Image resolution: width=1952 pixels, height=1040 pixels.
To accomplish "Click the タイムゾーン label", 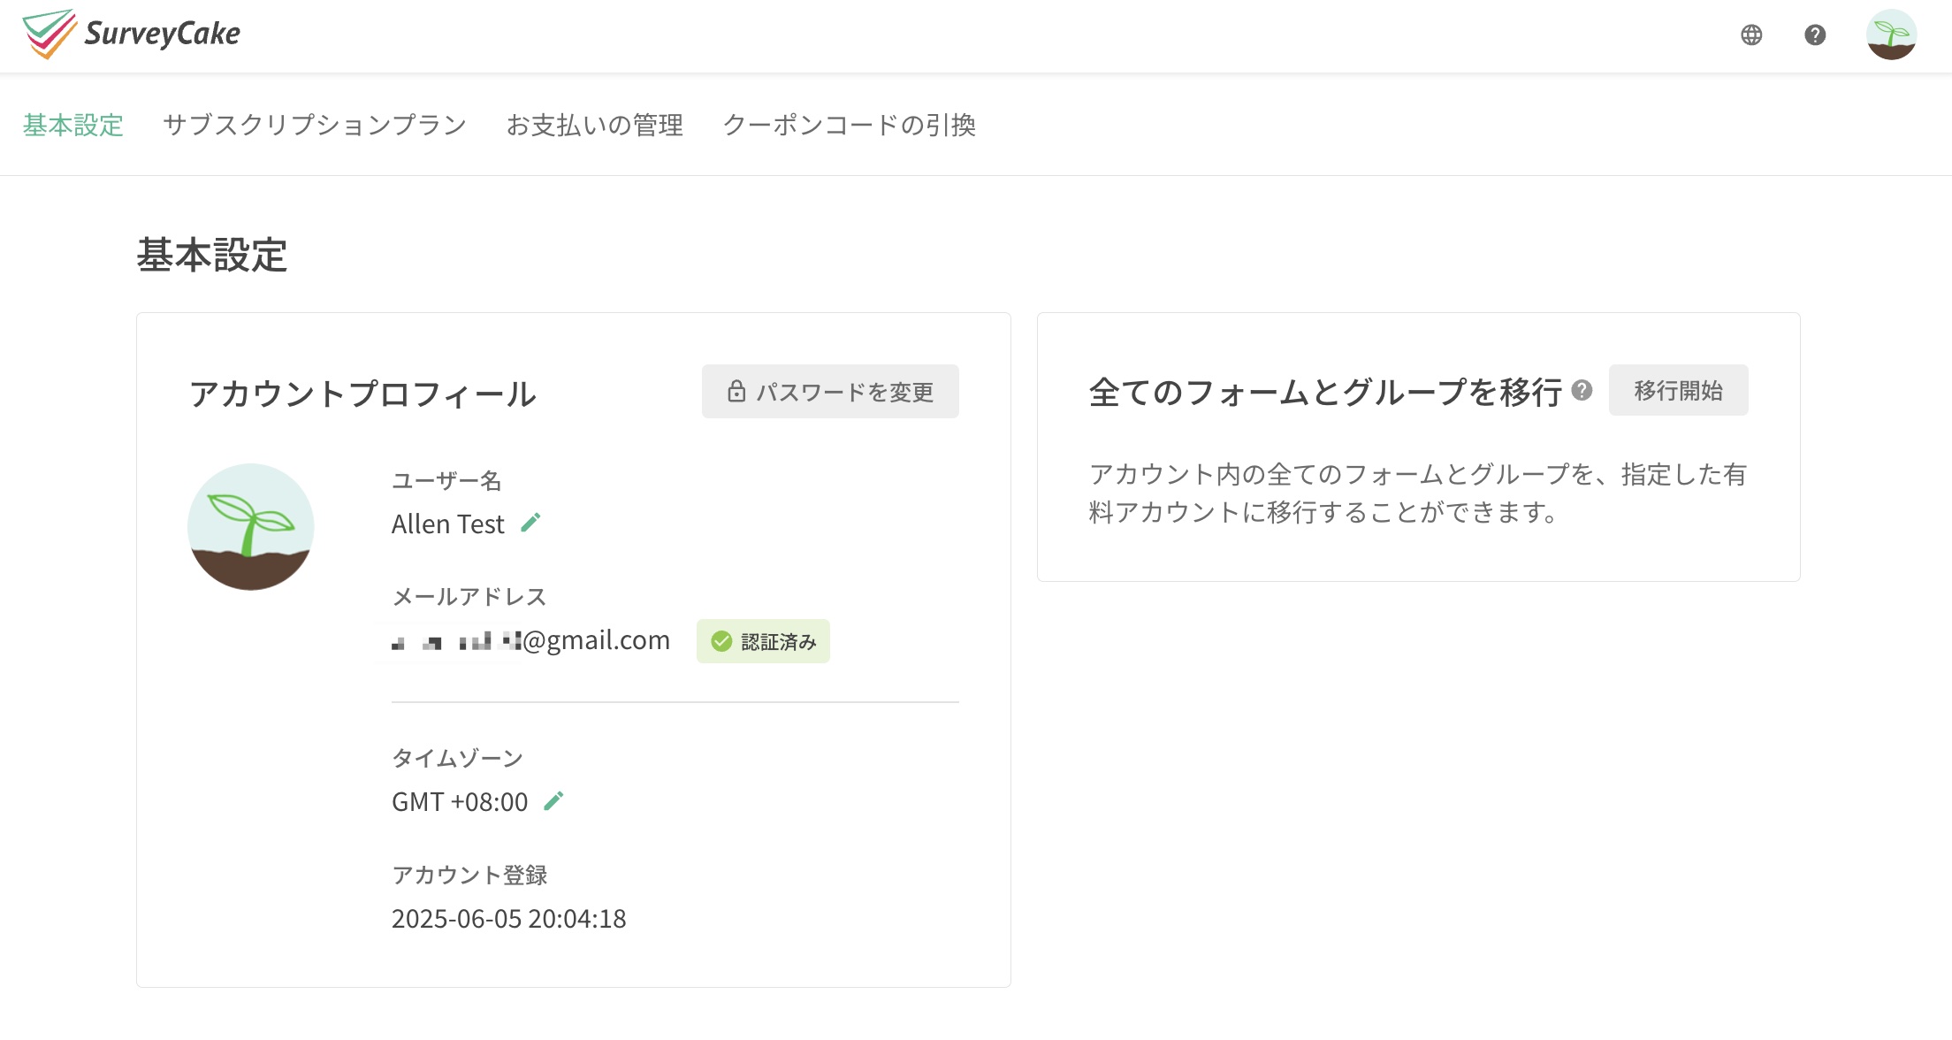I will coord(458,758).
